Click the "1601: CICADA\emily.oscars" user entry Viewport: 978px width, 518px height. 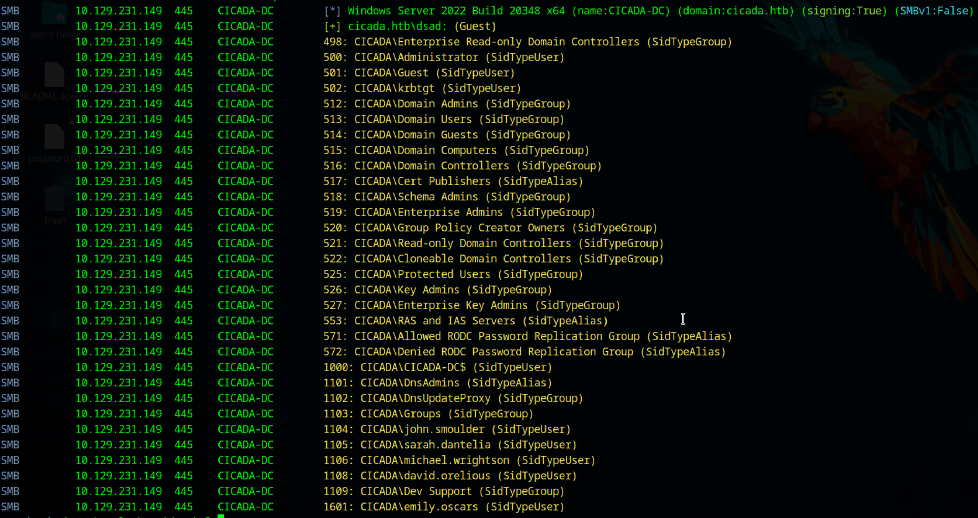[x=444, y=507]
